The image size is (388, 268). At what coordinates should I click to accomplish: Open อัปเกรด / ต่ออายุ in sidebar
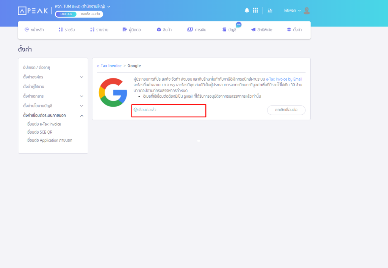(37, 67)
